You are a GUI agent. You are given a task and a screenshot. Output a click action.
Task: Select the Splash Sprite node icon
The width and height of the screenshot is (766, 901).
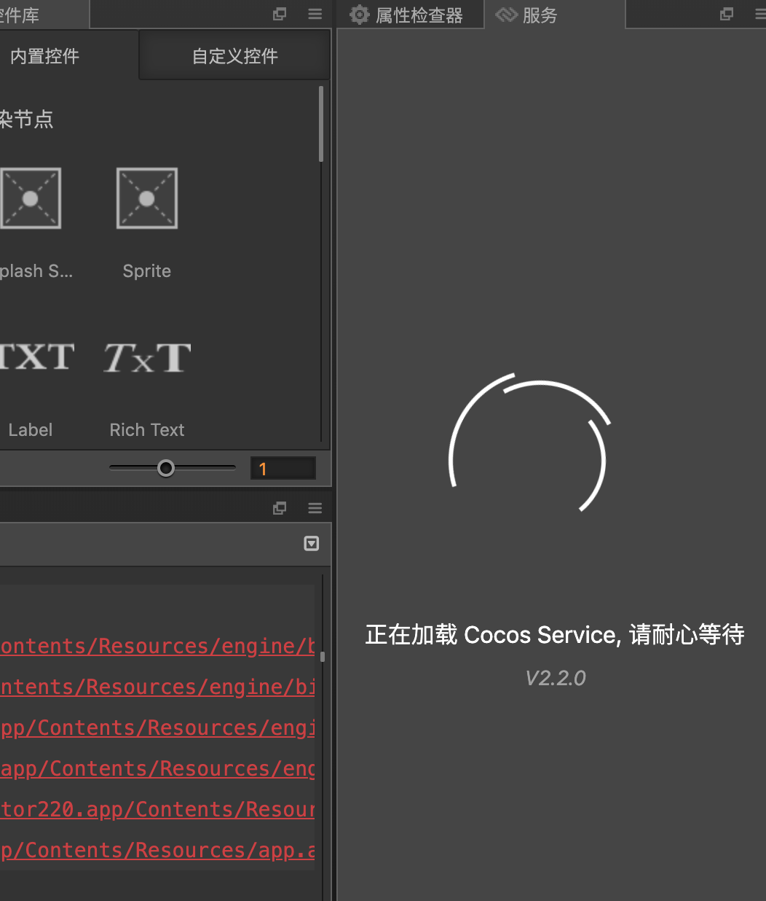point(30,198)
